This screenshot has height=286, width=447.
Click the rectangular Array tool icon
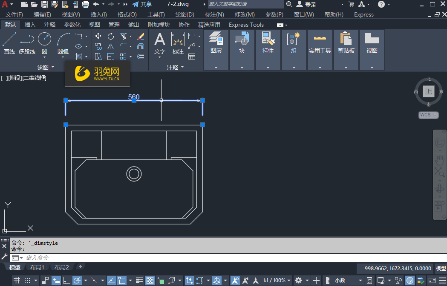click(x=123, y=57)
